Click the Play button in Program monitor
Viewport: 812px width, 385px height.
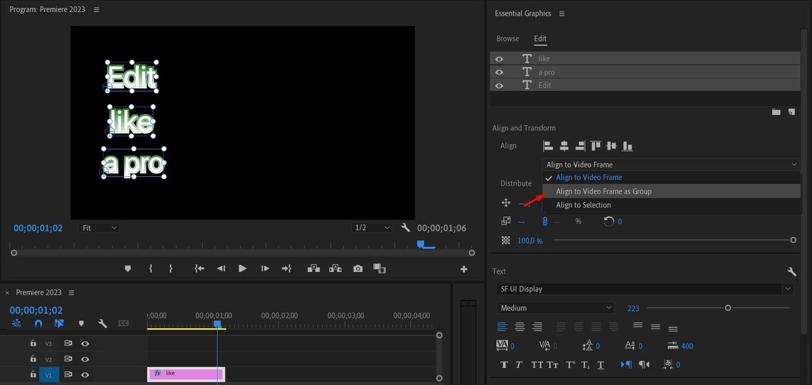coord(242,269)
